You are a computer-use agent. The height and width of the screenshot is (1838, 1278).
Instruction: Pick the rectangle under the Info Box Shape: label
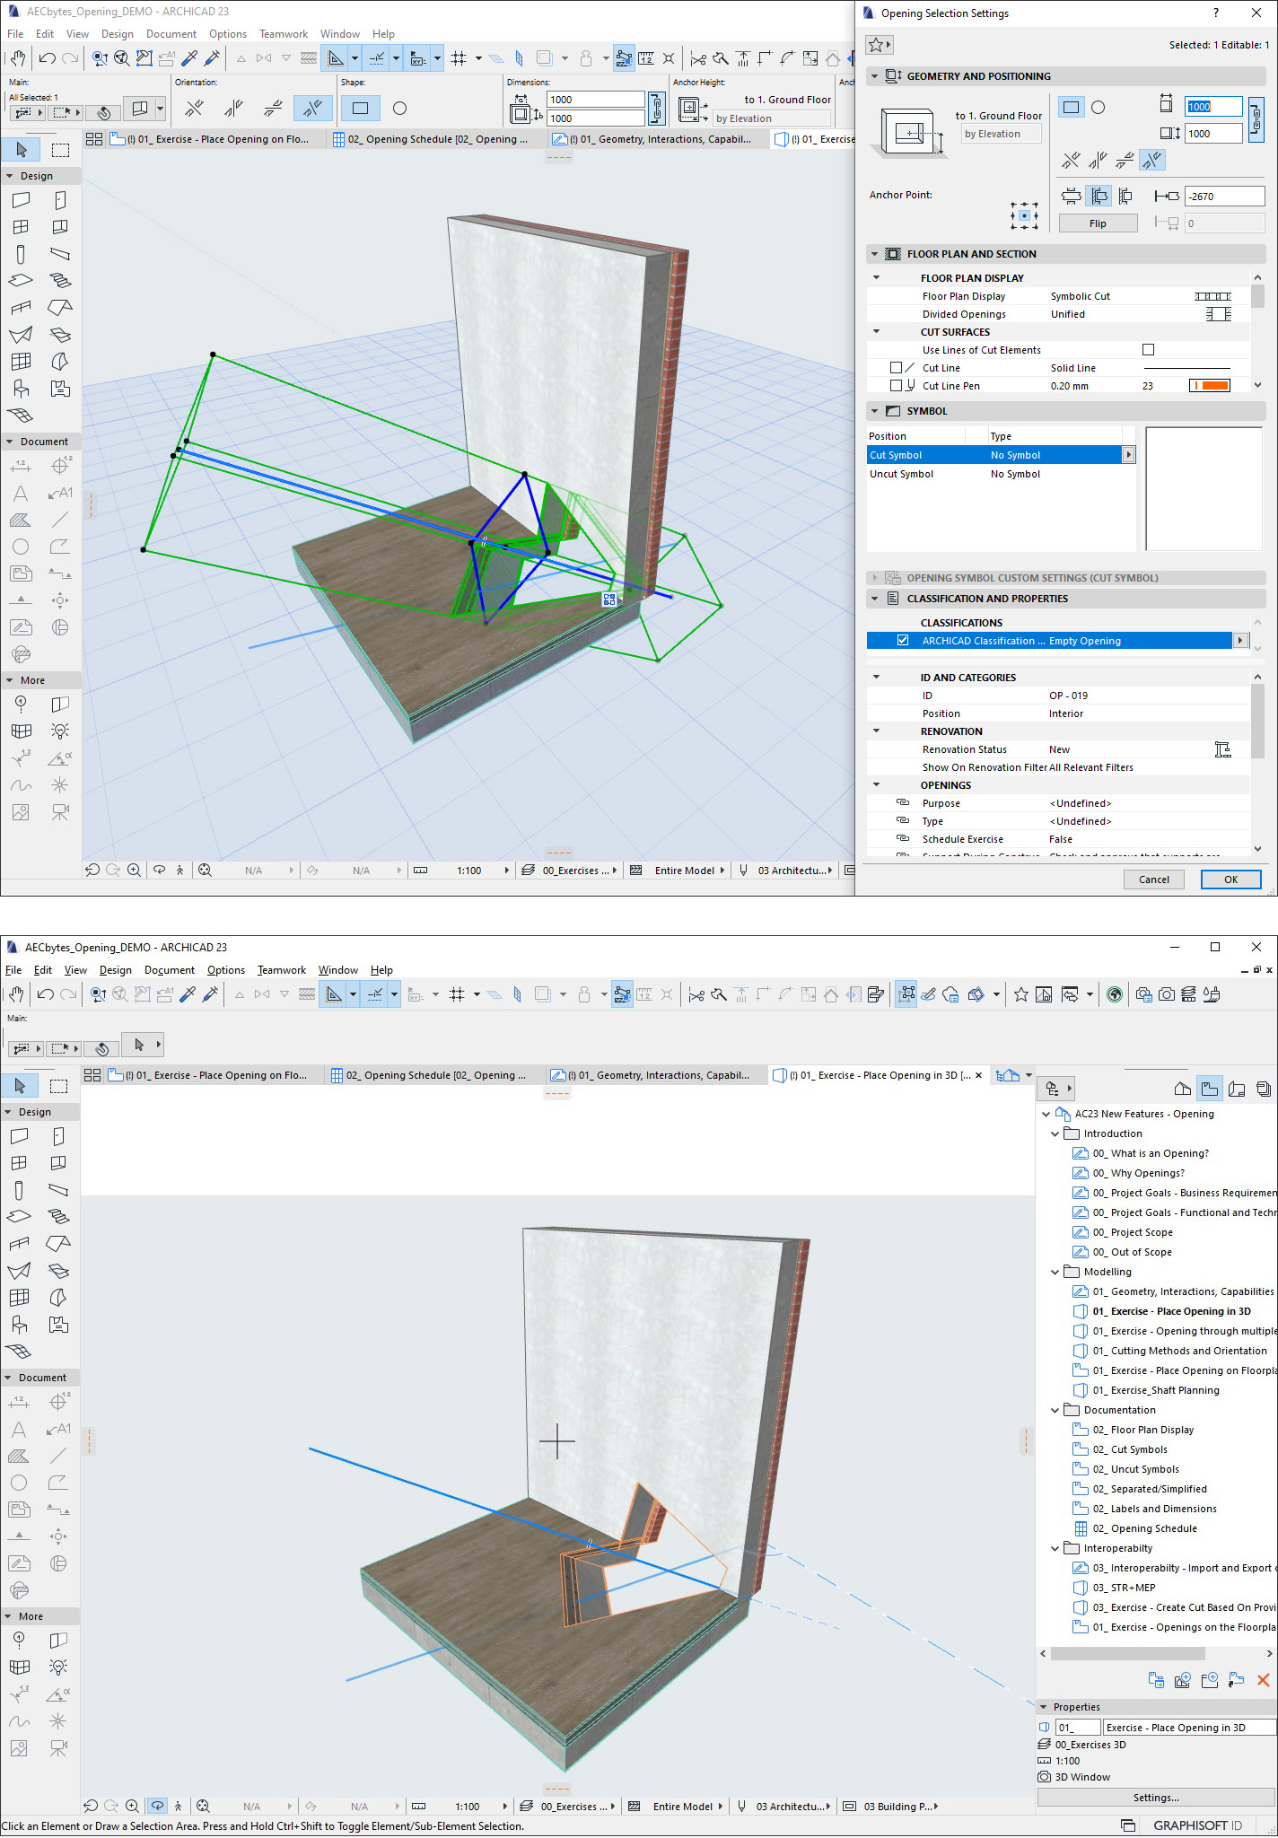(360, 109)
